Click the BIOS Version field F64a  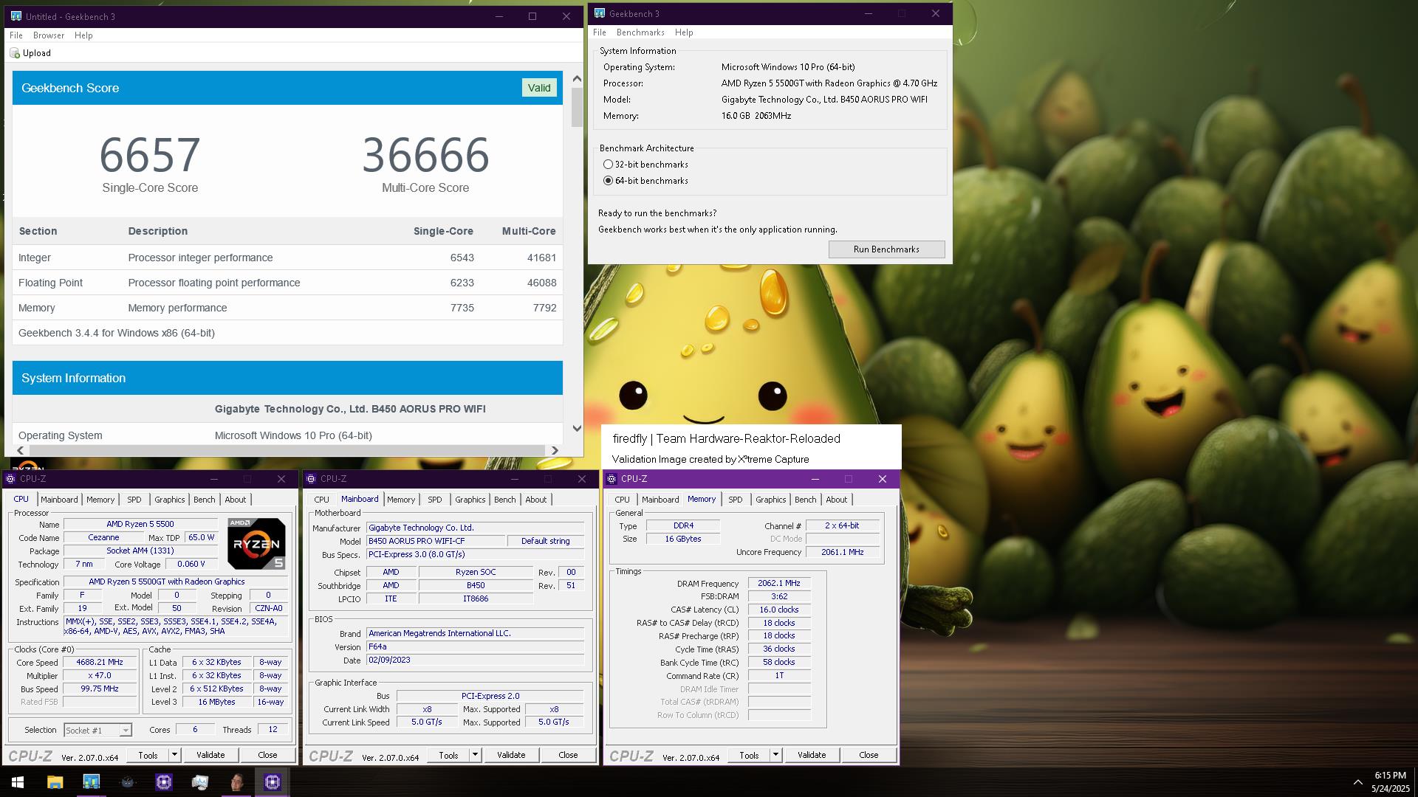pos(476,646)
